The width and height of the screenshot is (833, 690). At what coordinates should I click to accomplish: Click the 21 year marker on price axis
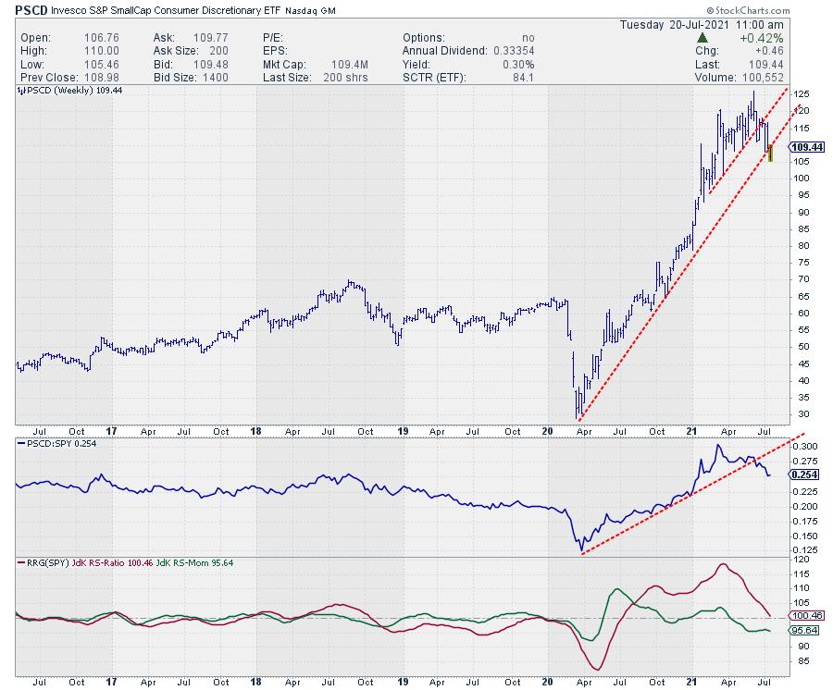pos(691,432)
